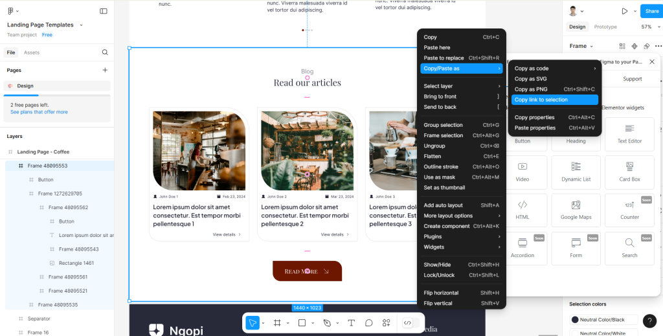Open Pen tool options chevron

point(337,323)
